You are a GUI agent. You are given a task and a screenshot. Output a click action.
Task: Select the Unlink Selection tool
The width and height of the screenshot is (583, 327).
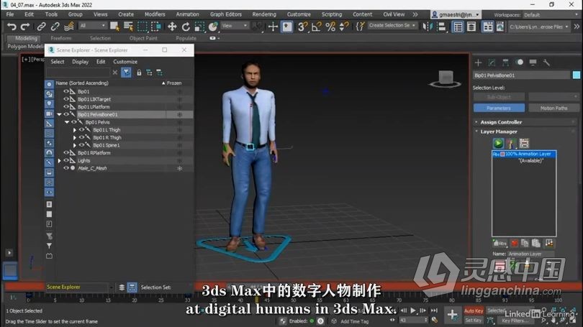pos(55,27)
